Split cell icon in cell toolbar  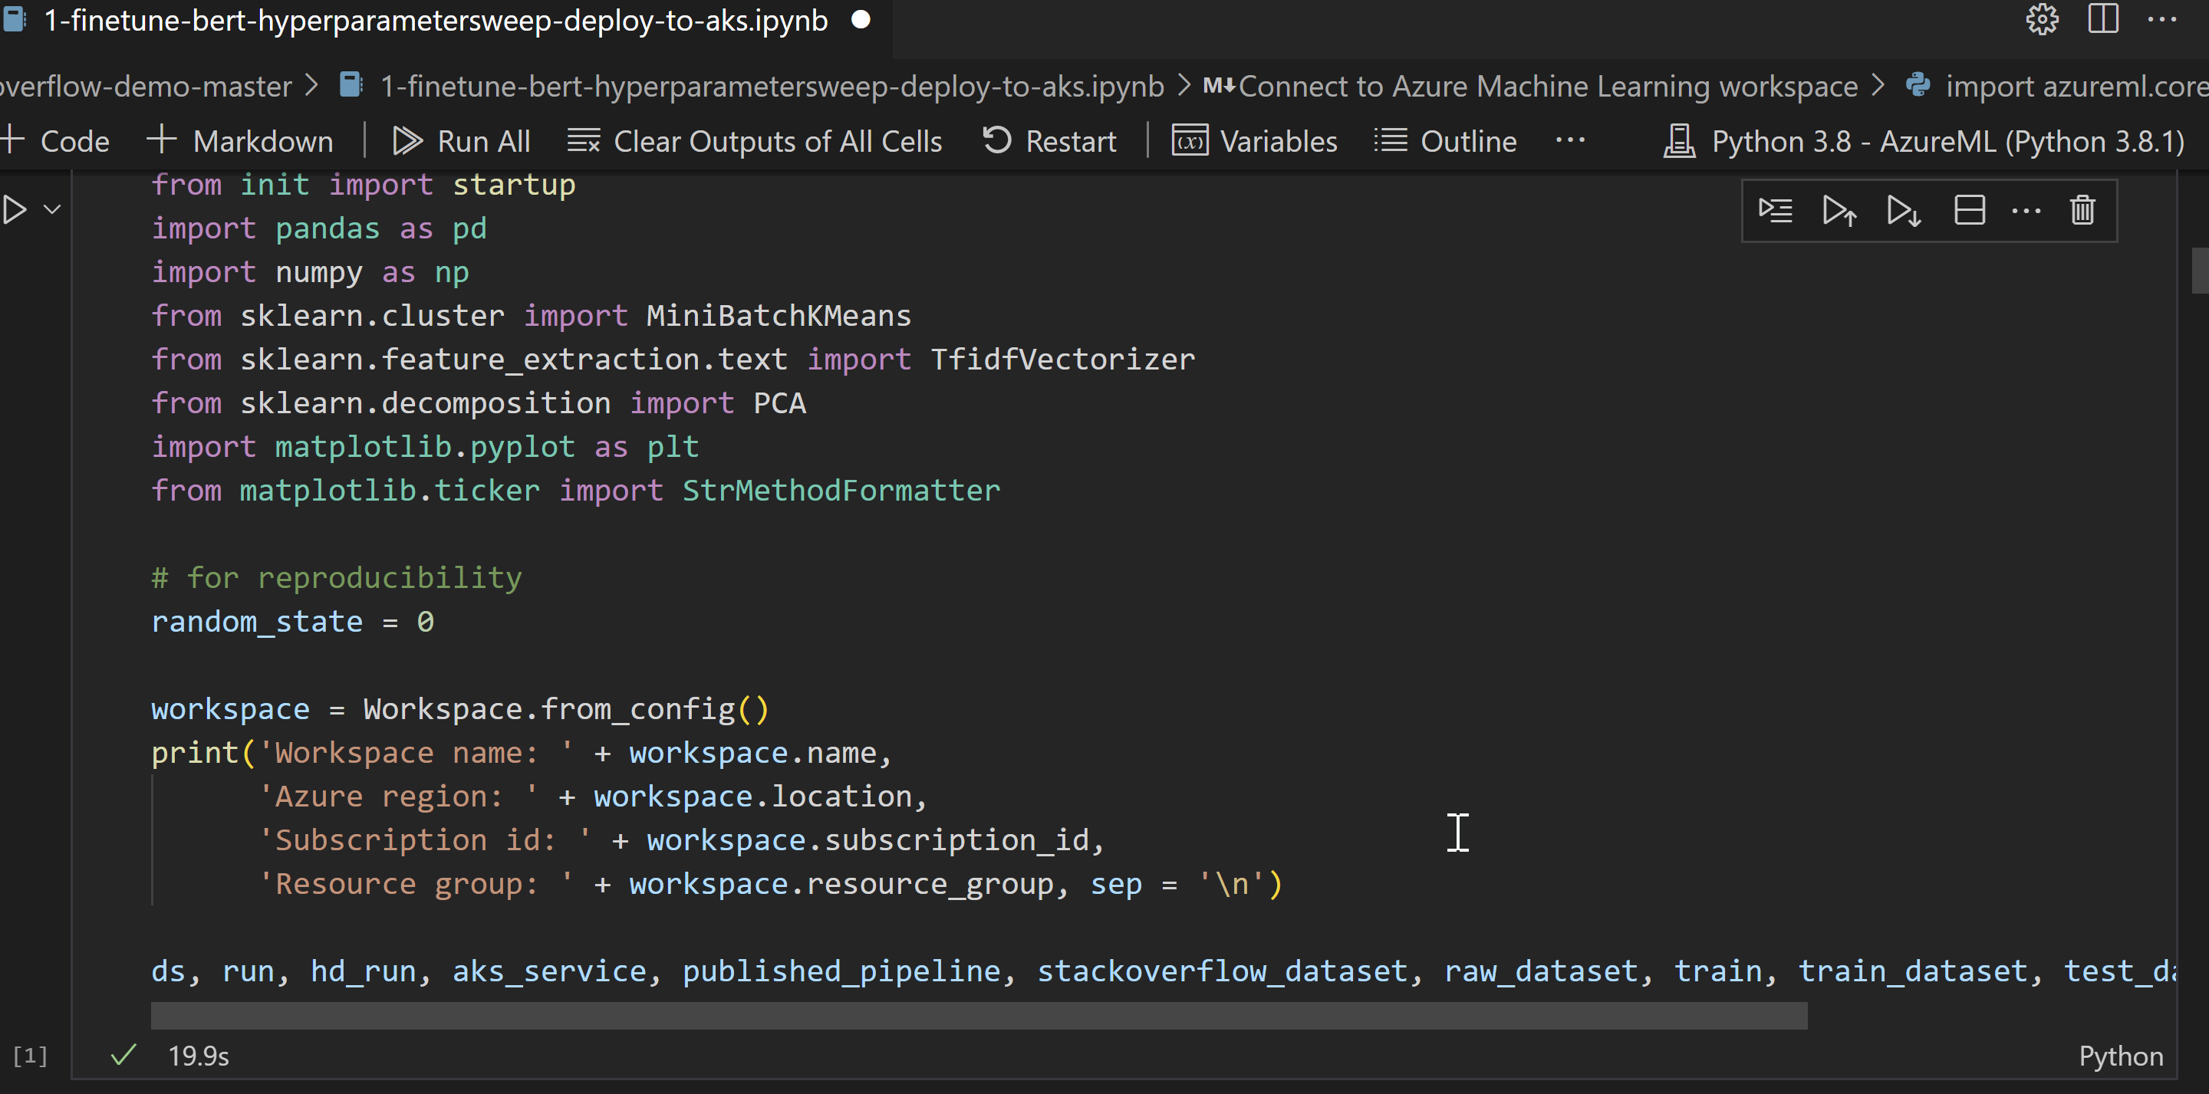pos(1969,210)
